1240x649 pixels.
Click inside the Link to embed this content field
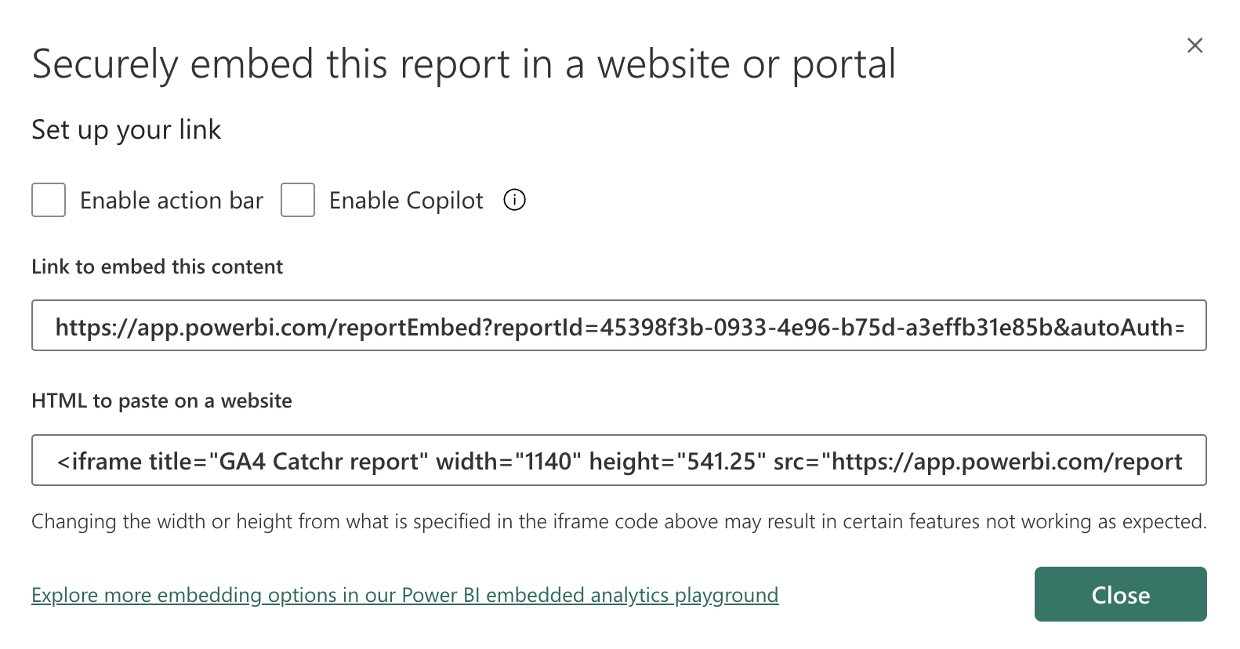tap(618, 325)
